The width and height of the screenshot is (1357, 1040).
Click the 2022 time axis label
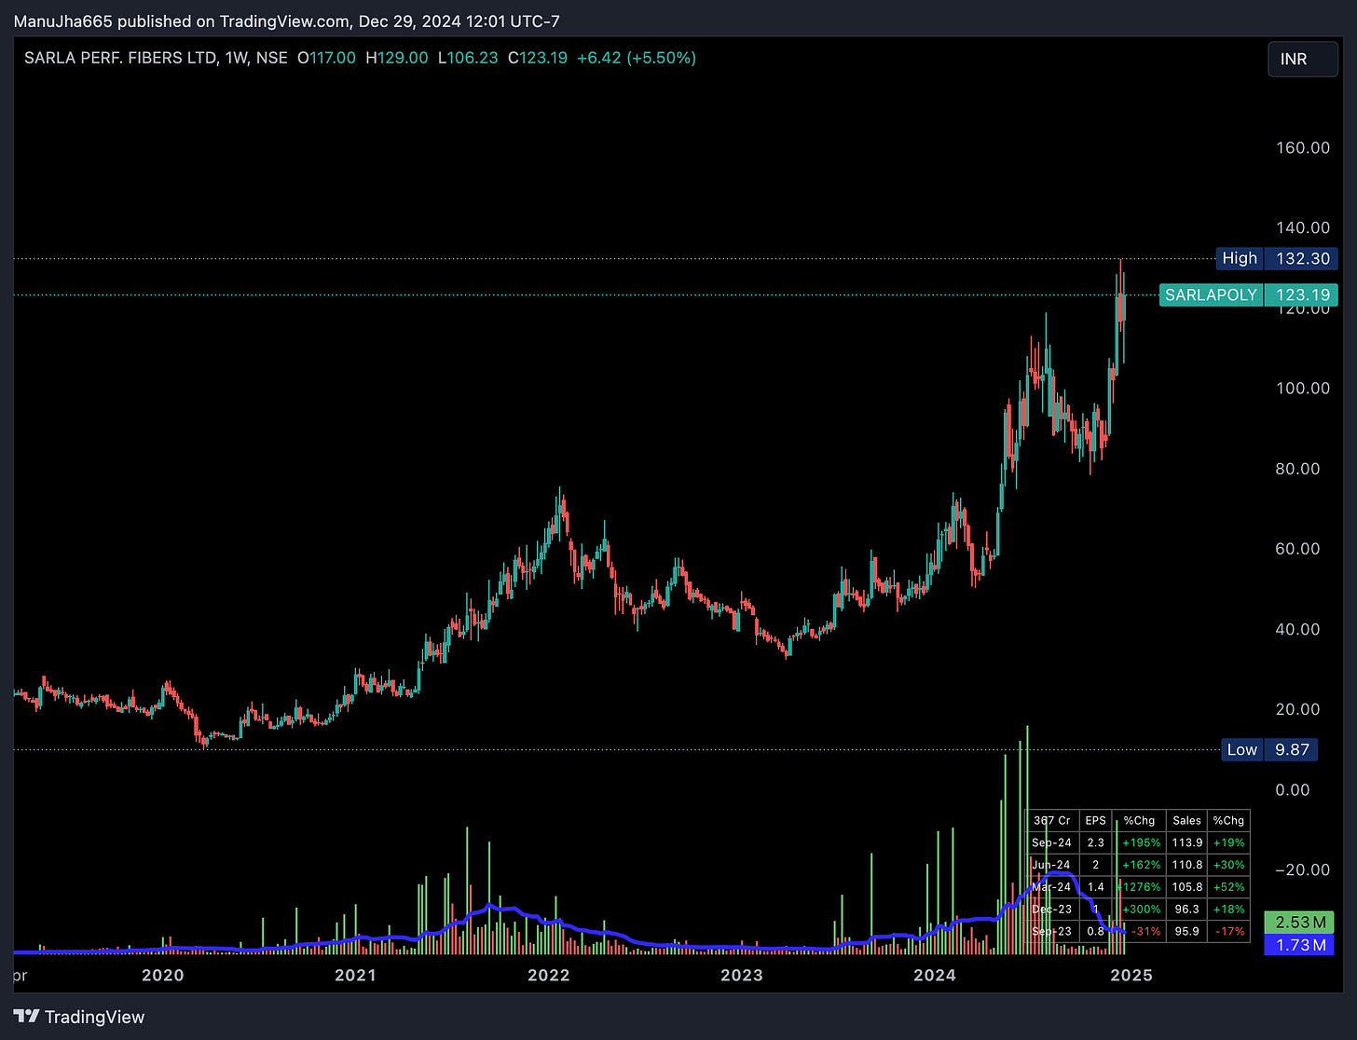coord(548,975)
